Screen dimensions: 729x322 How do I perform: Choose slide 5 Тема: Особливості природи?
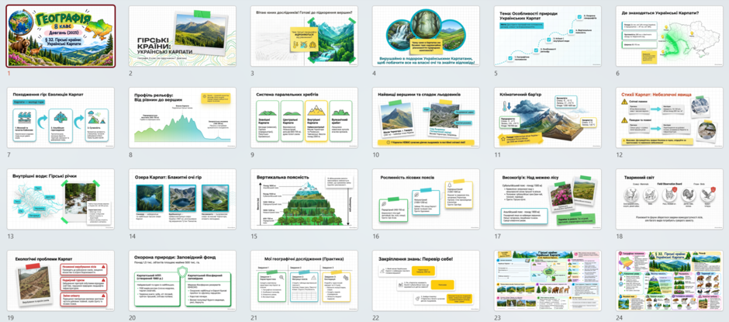tap(548, 36)
